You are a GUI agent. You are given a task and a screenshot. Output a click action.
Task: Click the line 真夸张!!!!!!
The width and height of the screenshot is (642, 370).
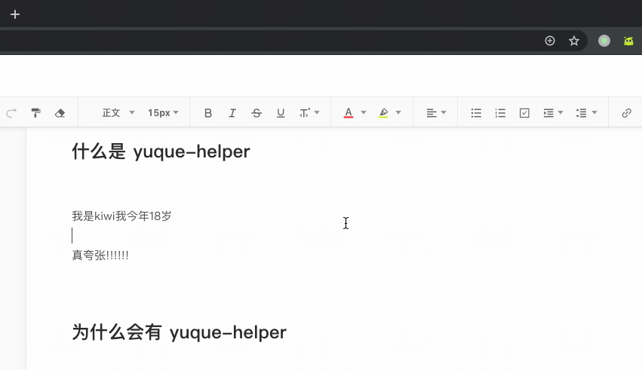(100, 255)
